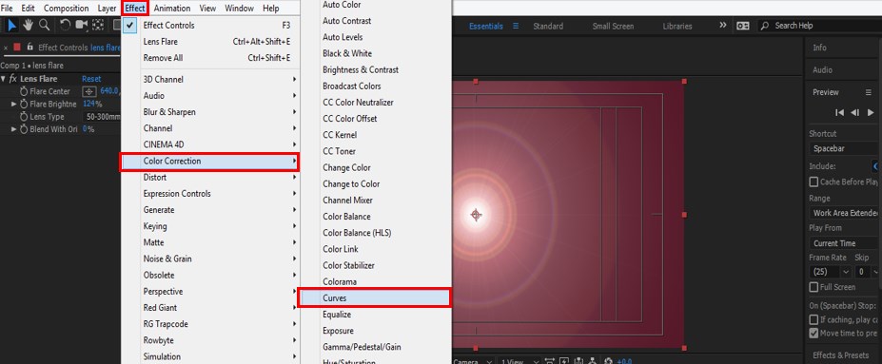882x364 pixels.
Task: Click the Play button in Preview
Action: [871, 113]
